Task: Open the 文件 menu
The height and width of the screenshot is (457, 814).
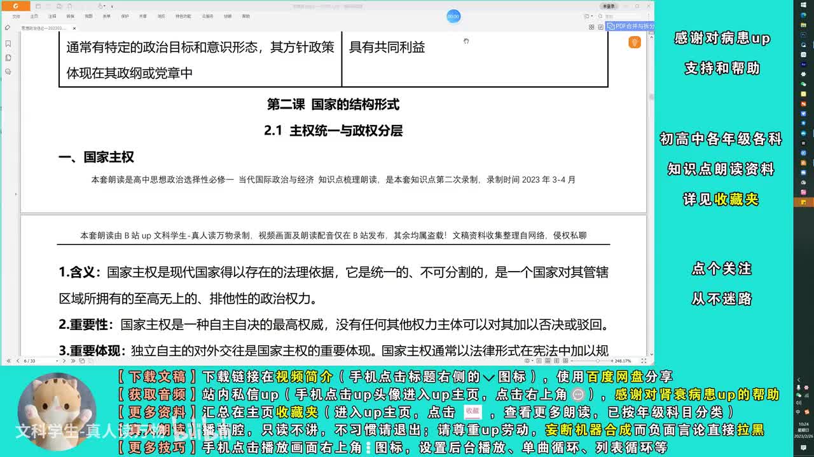Action: tap(17, 17)
